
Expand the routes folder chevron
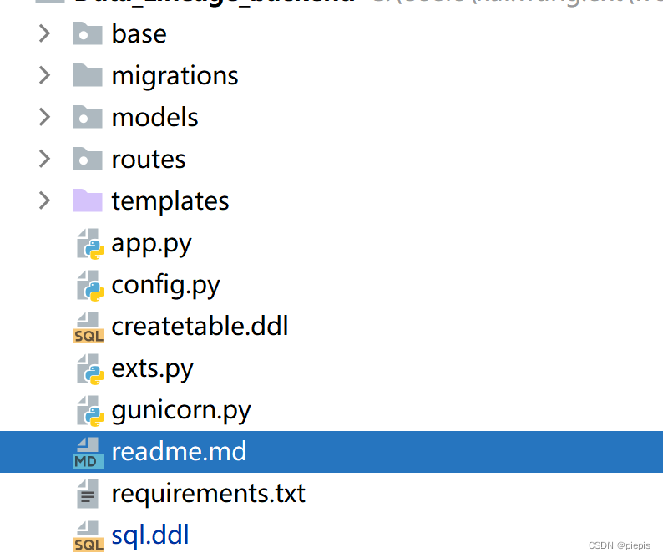[x=44, y=159]
